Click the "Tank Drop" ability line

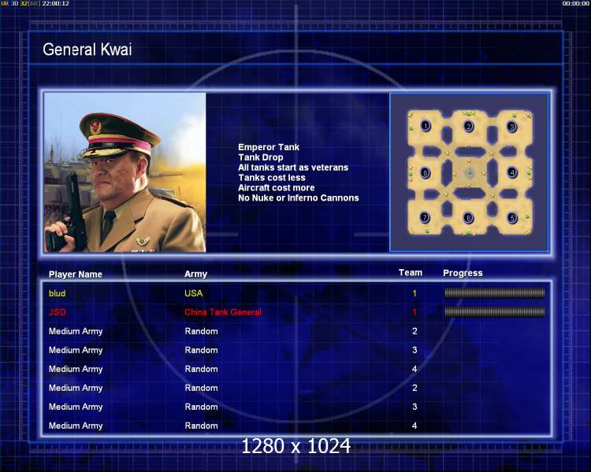click(x=261, y=157)
